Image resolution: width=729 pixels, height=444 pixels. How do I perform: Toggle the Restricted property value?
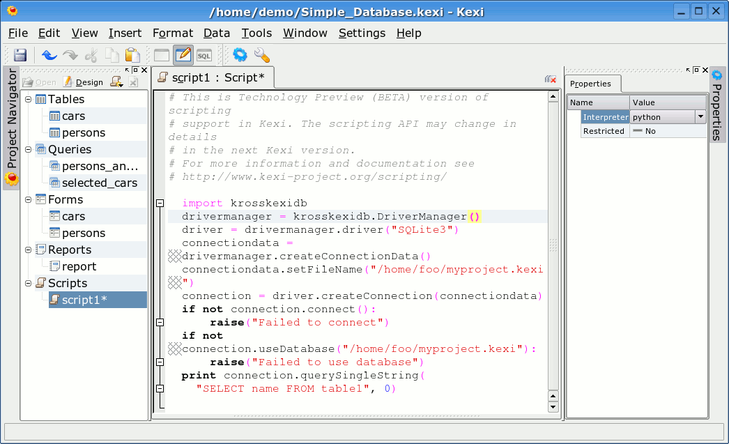[x=667, y=131]
